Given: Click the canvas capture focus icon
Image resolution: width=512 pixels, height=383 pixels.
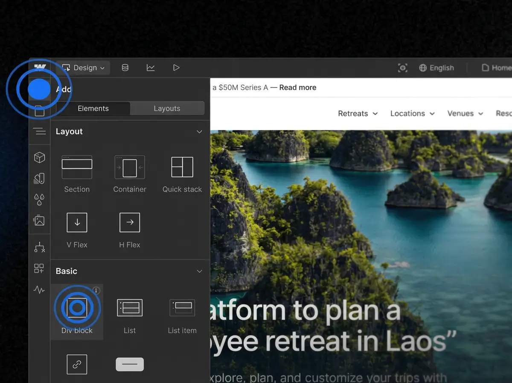Looking at the screenshot, I should click(402, 68).
